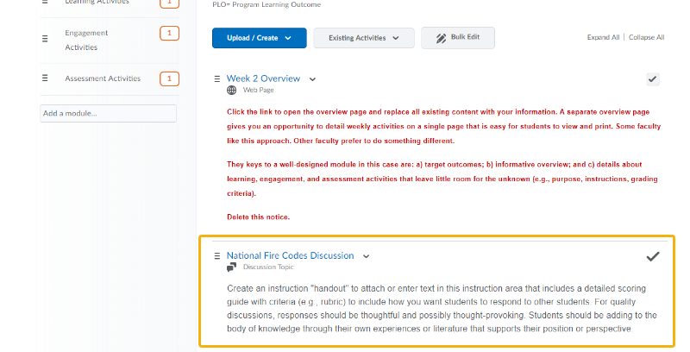Open the Week 2 Overview link
This screenshot has width=690, height=352.
(263, 79)
